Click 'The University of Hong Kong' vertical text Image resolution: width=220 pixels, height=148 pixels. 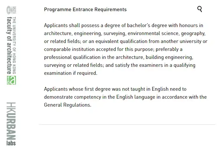[14, 45]
